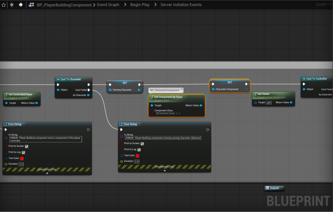Viewport: 333px width, 212px height.
Task: Toggle Print to Log on left Print String node
Action: pos(23,152)
